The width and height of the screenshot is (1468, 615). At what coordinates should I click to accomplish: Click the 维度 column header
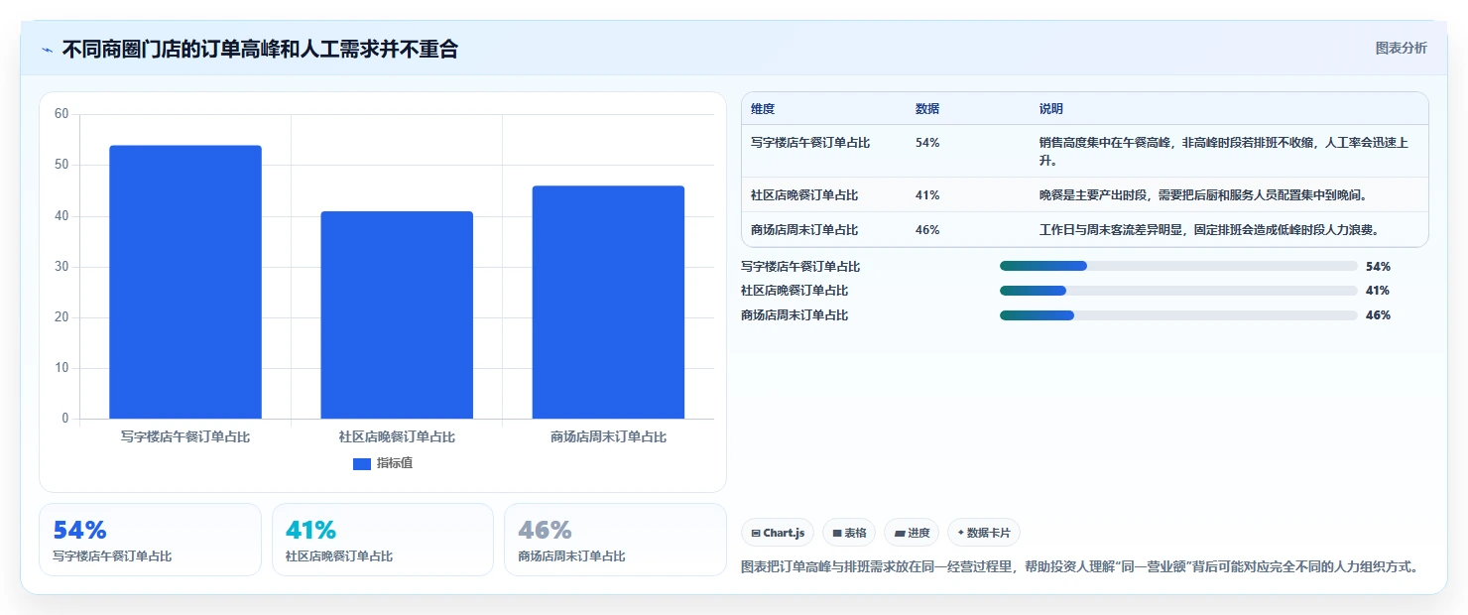(763, 109)
